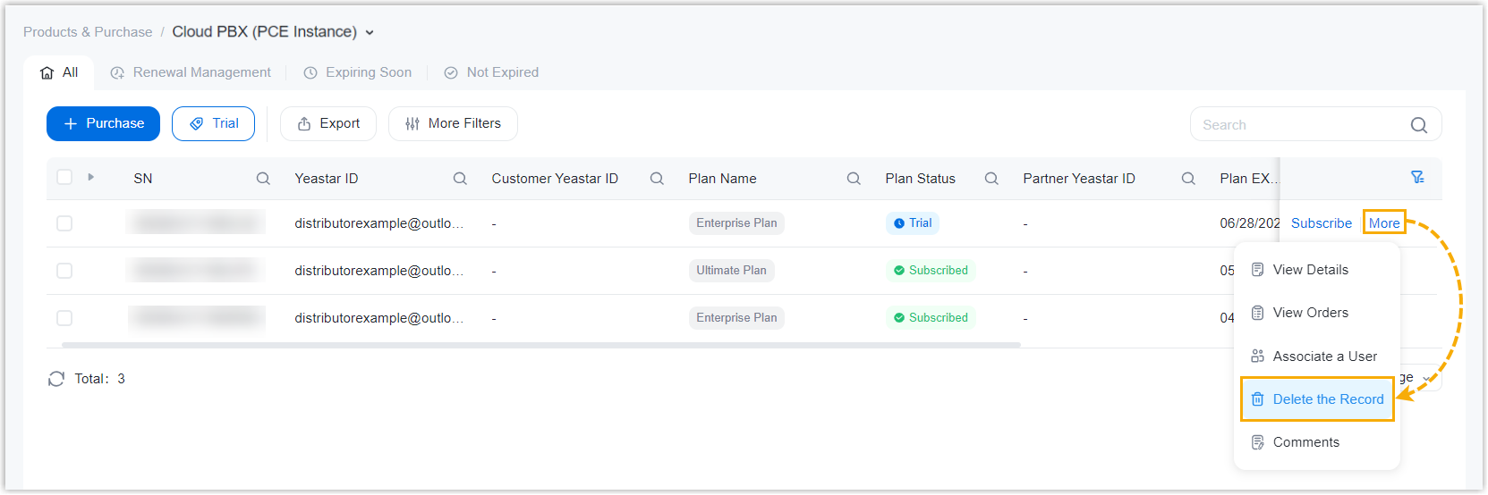Click the blue Purchase button

tap(103, 123)
